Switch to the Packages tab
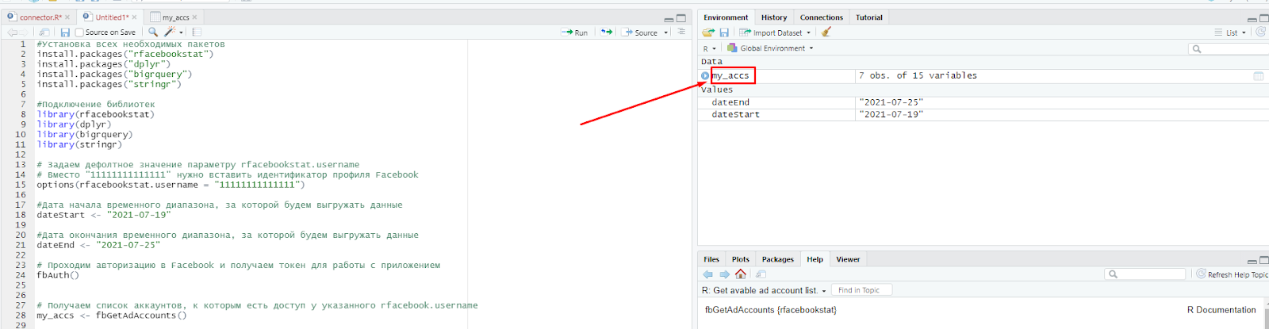Viewport: 1269px width, 329px height. (777, 259)
